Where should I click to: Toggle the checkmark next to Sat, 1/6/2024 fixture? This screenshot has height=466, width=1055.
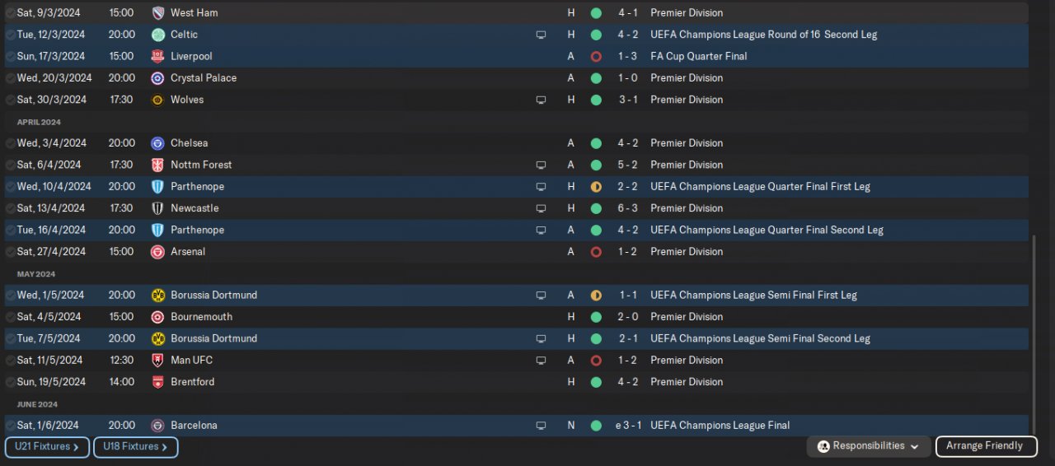click(x=11, y=426)
